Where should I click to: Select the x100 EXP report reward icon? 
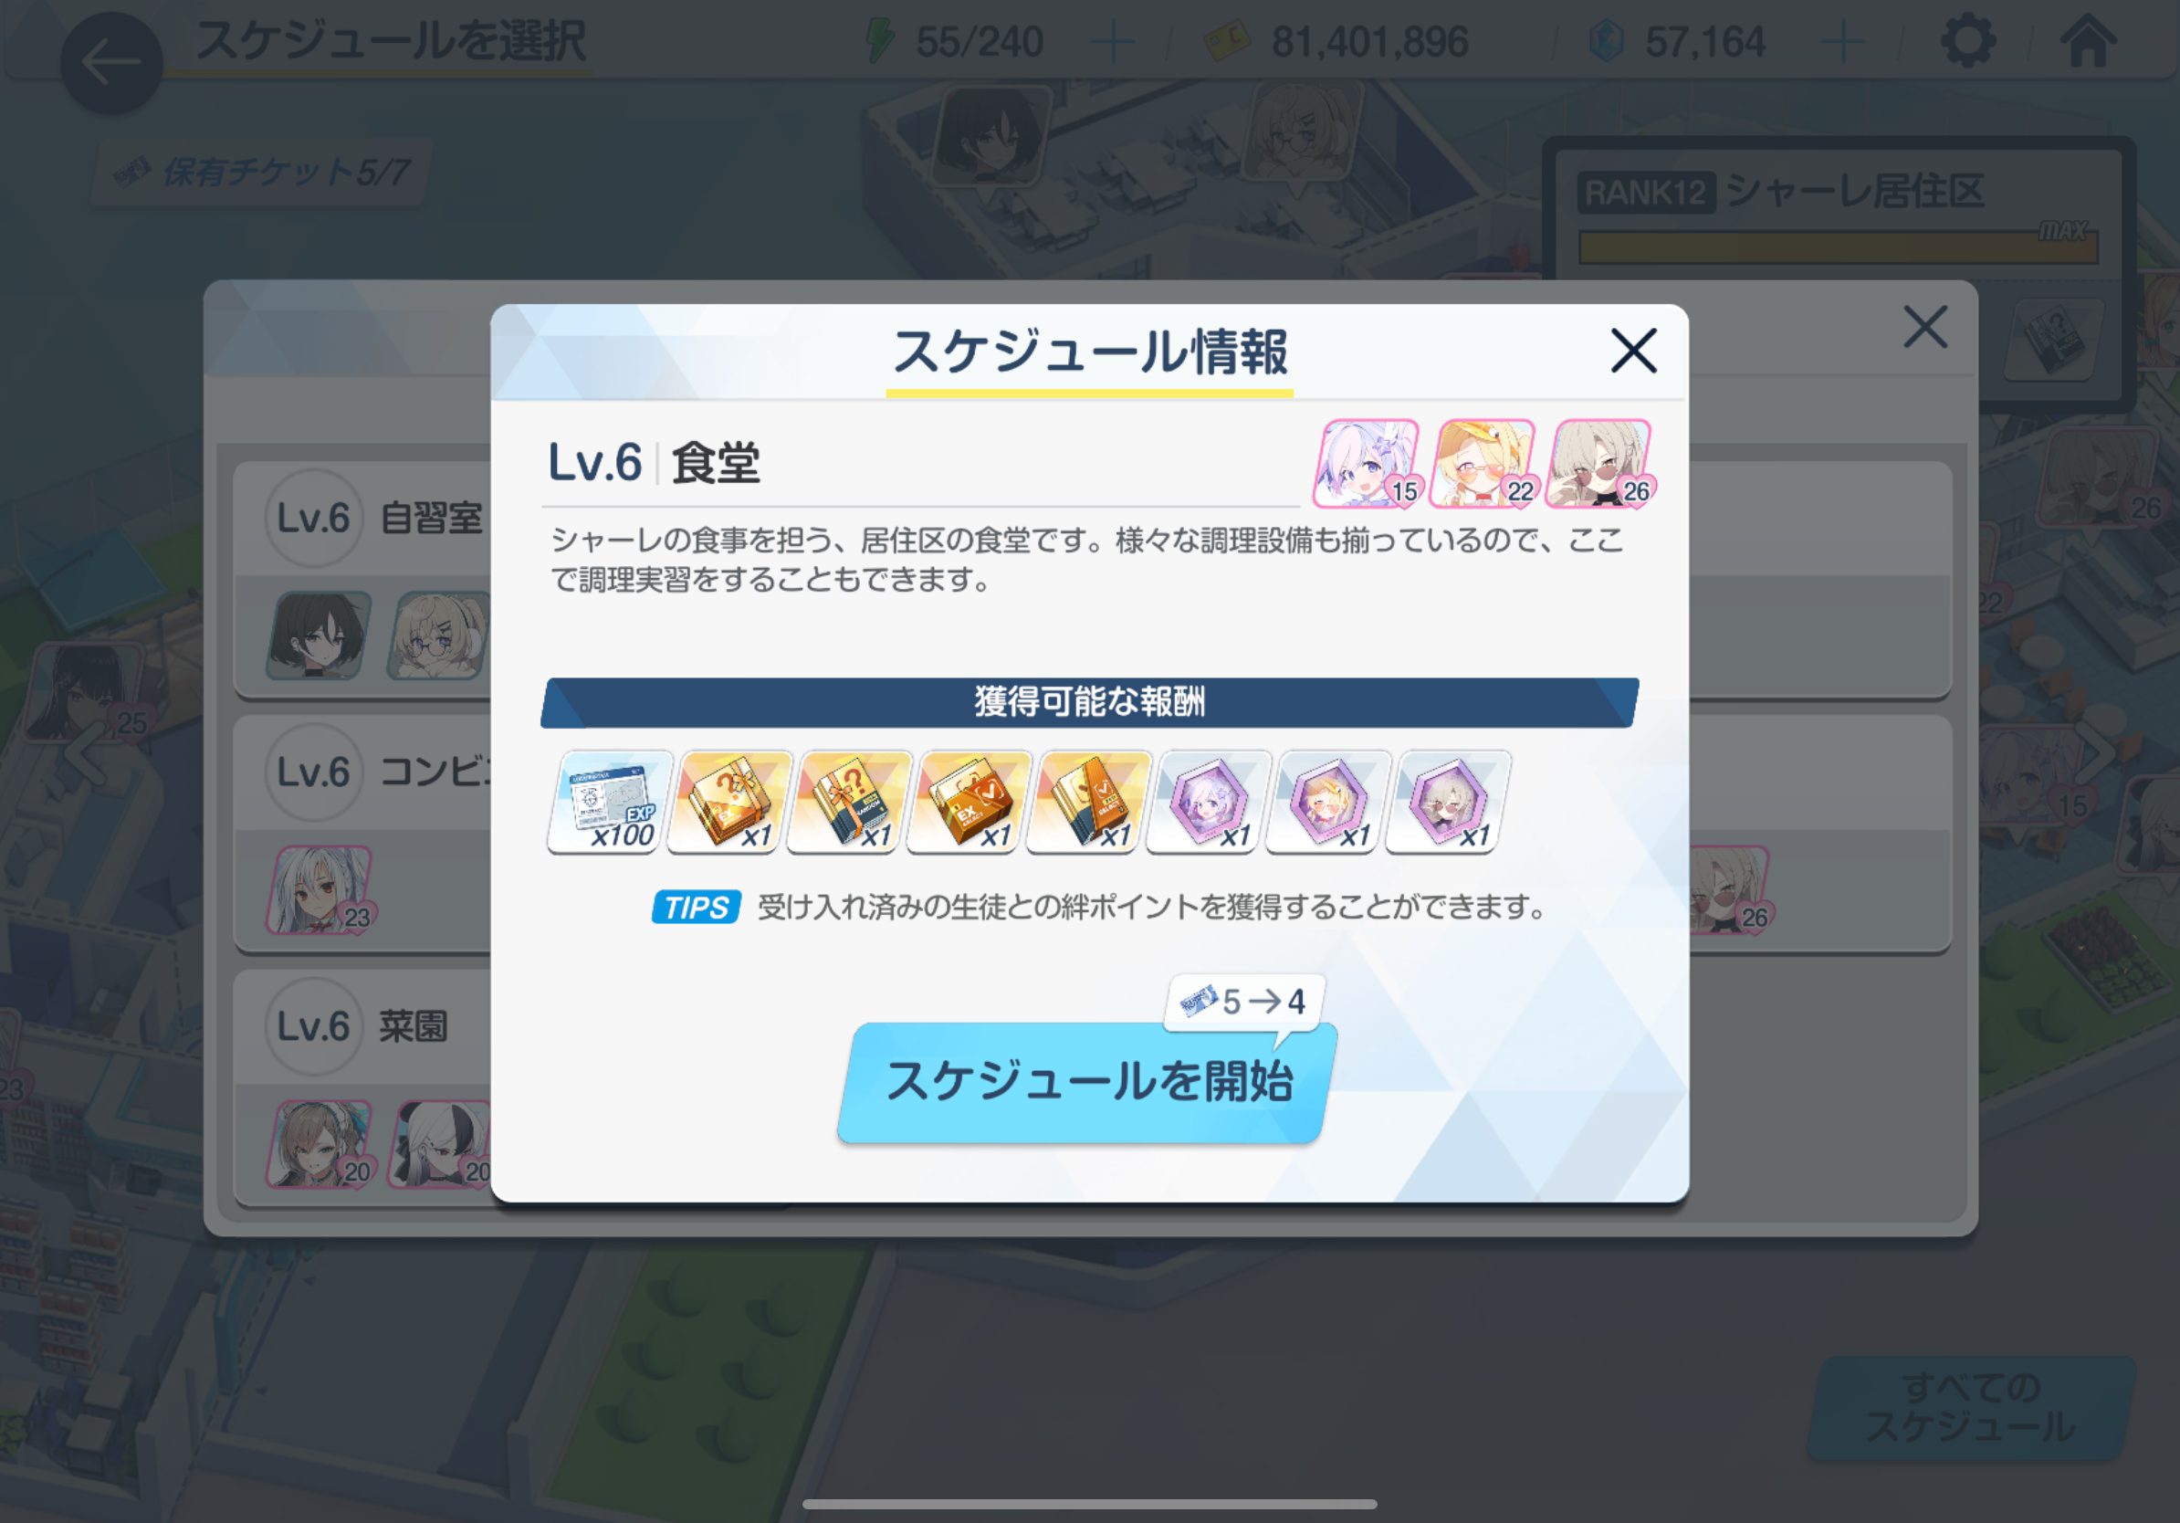pos(610,802)
